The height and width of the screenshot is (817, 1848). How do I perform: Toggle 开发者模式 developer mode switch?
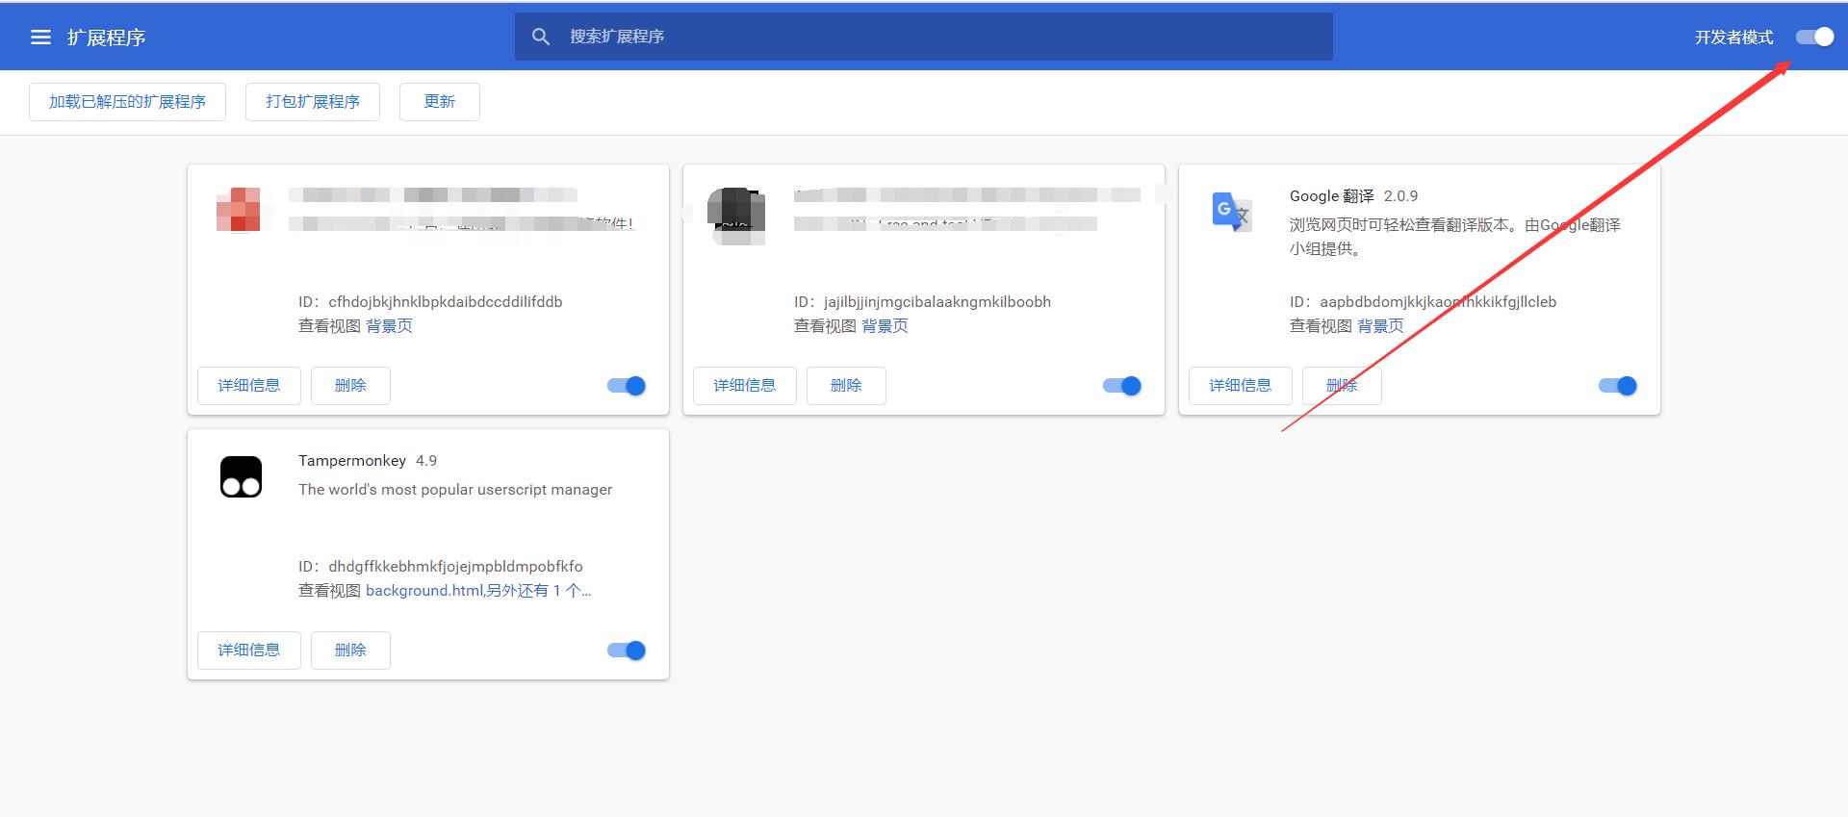1814,38
